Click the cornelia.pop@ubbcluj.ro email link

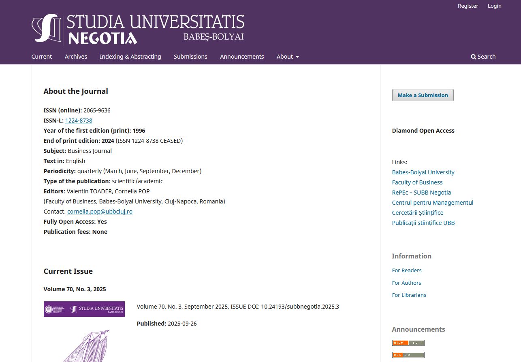point(100,212)
